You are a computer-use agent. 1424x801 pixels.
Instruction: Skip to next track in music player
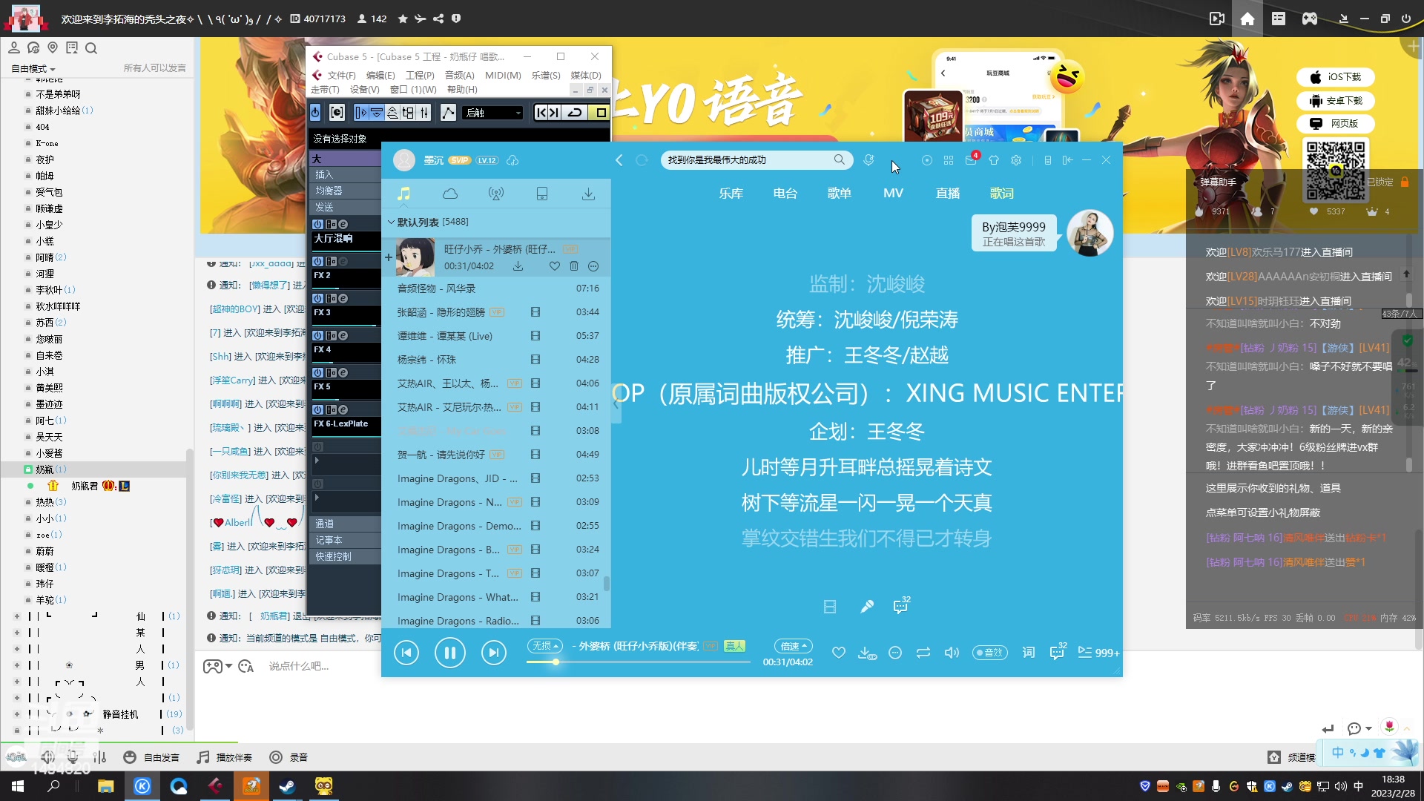point(493,653)
